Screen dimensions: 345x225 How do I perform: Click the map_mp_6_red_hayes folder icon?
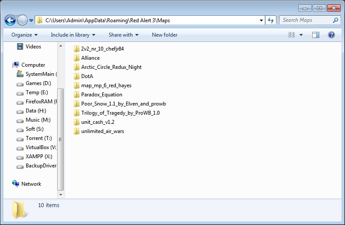coord(76,85)
